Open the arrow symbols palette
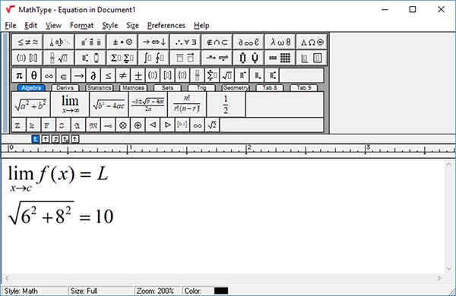 click(x=154, y=42)
